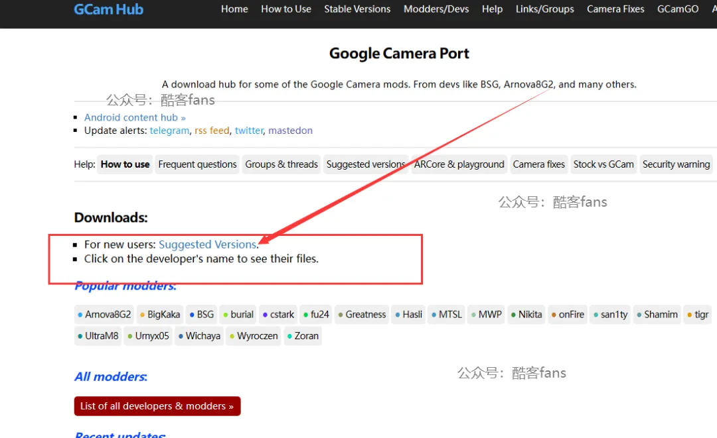Screen dimensions: 717x438
Task: Open the rss feed link
Action: (212, 131)
